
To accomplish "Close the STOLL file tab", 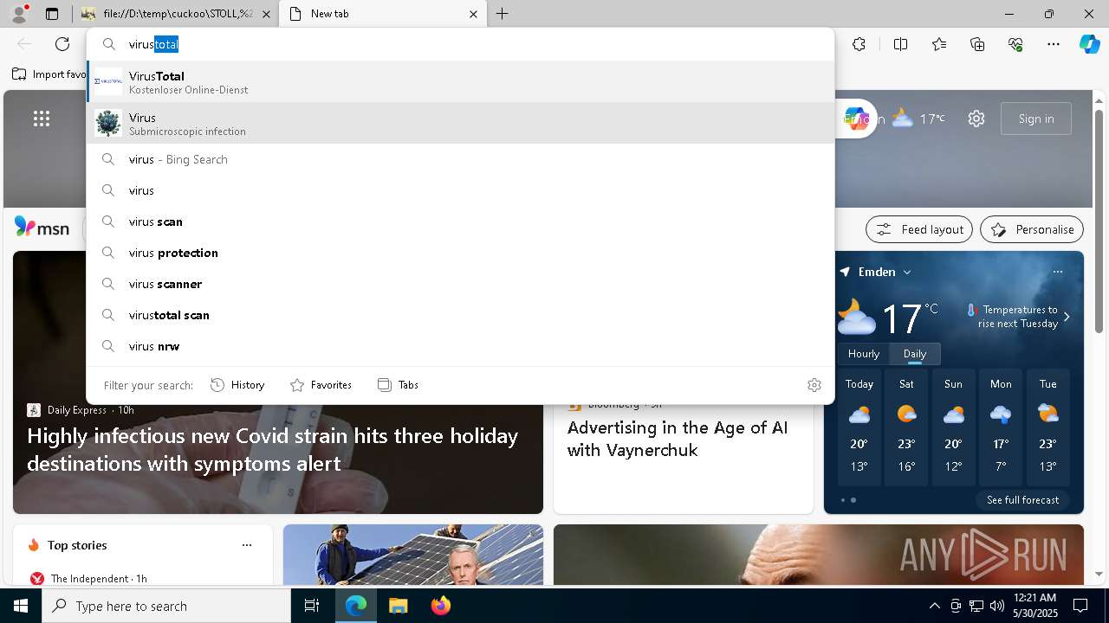I will 266,14.
